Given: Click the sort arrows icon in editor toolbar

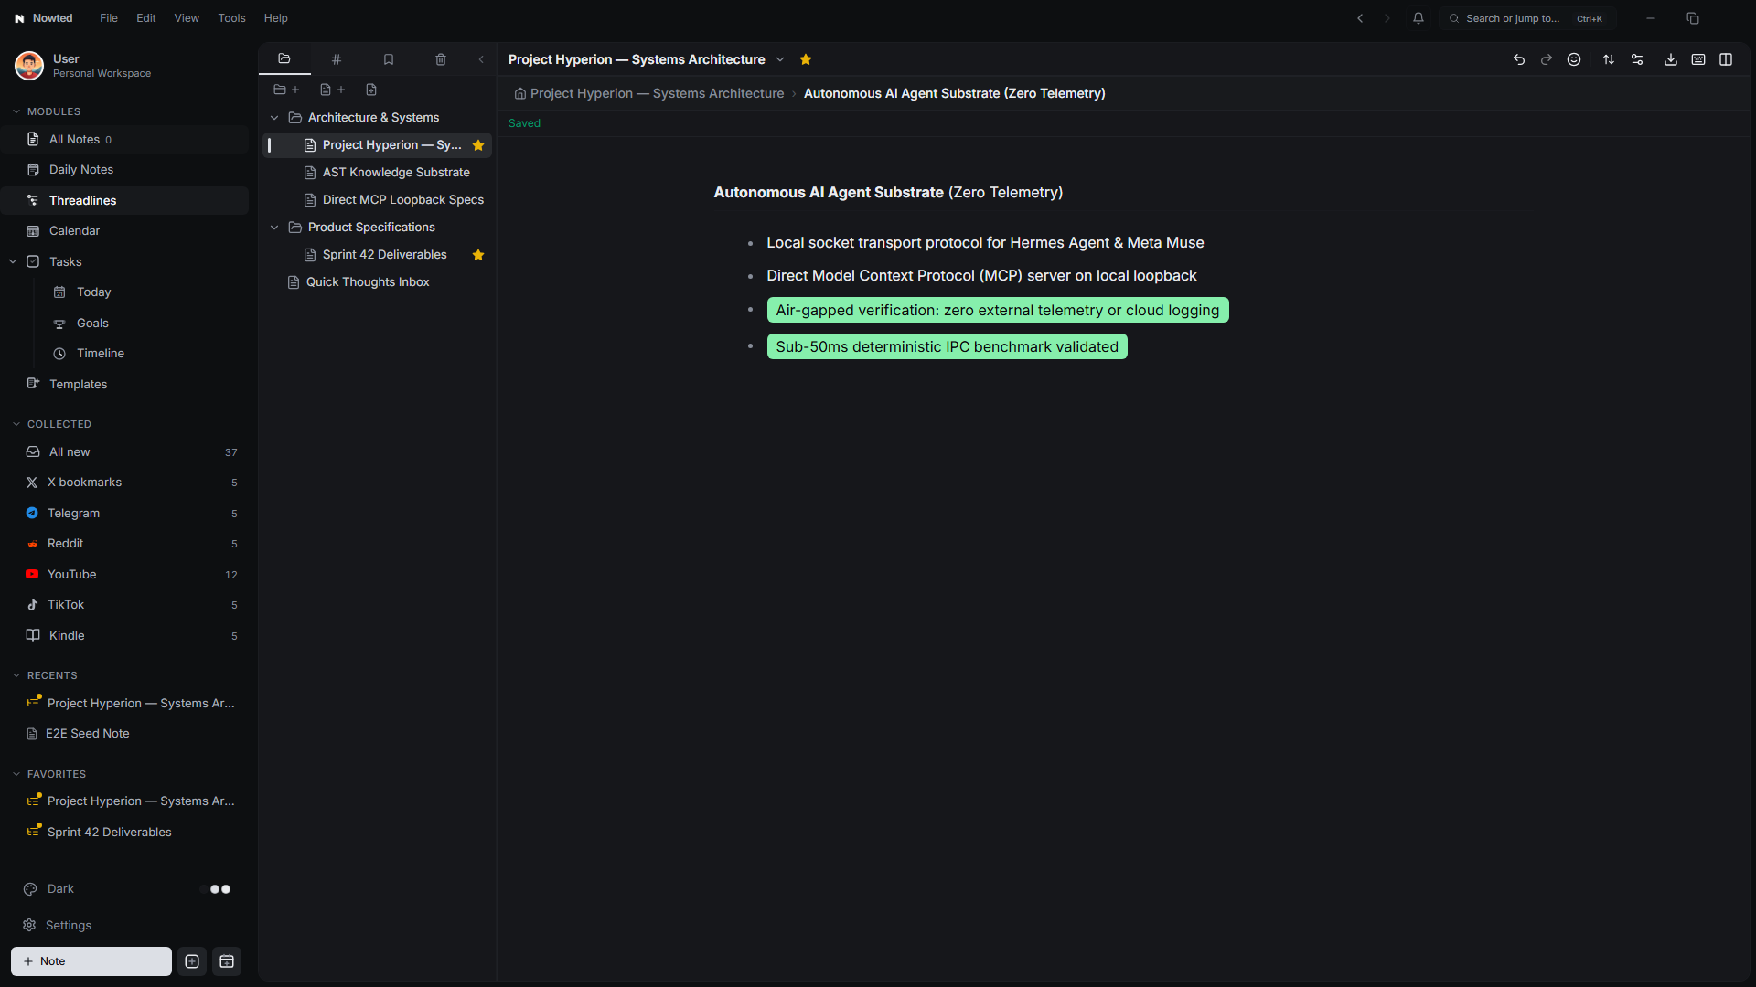Looking at the screenshot, I should pyautogui.click(x=1609, y=59).
